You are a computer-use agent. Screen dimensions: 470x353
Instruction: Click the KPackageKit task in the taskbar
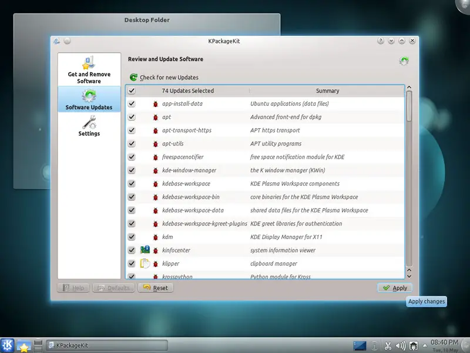(x=107, y=345)
